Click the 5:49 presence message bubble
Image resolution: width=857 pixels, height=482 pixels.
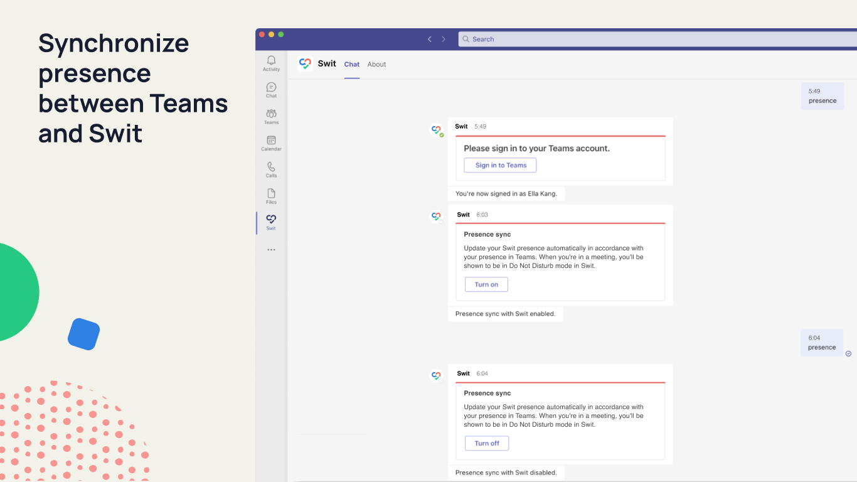pyautogui.click(x=822, y=96)
